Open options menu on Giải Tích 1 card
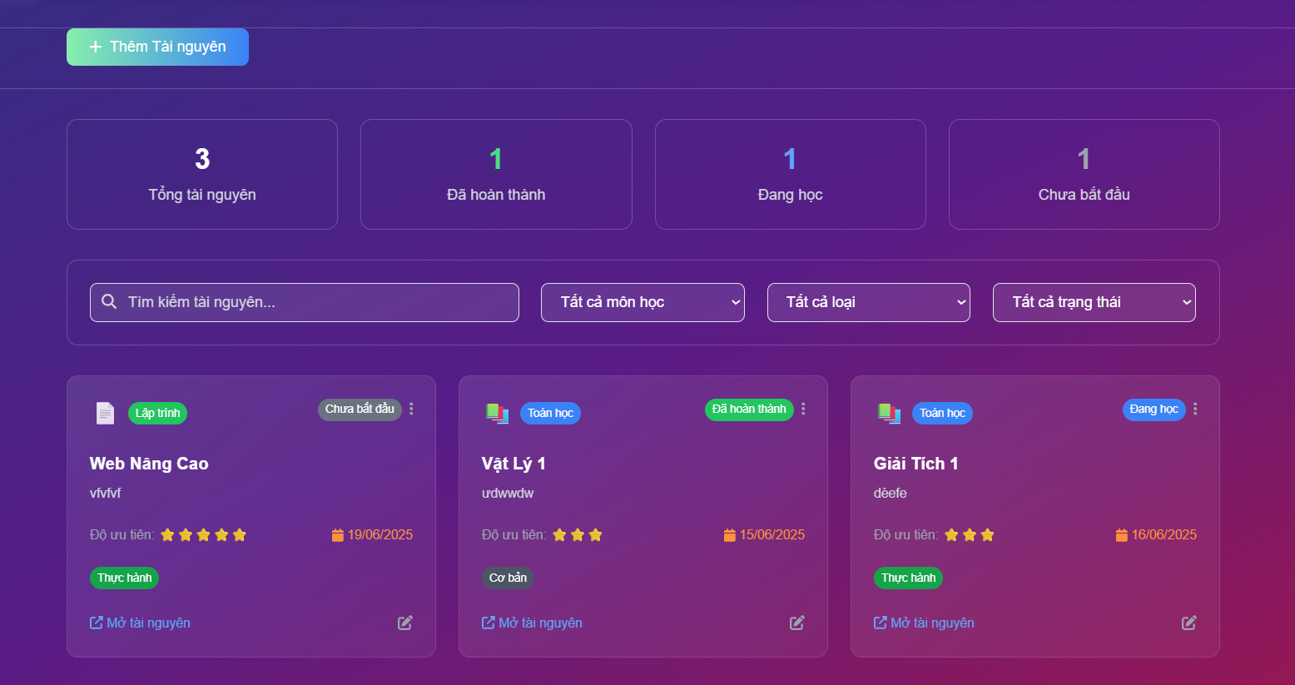 [x=1195, y=409]
